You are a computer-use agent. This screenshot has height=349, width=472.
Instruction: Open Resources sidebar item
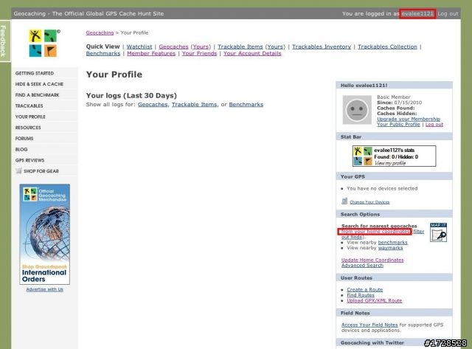pyautogui.click(x=28, y=128)
